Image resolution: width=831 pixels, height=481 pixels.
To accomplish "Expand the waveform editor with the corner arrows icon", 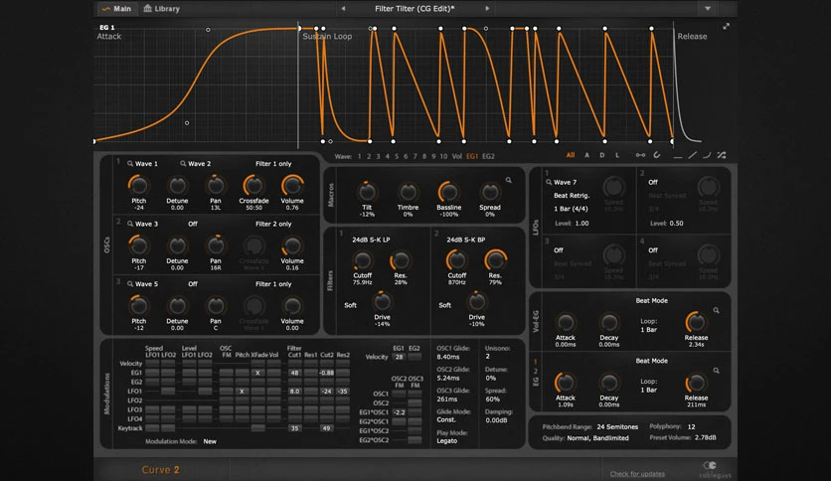I will (x=726, y=26).
